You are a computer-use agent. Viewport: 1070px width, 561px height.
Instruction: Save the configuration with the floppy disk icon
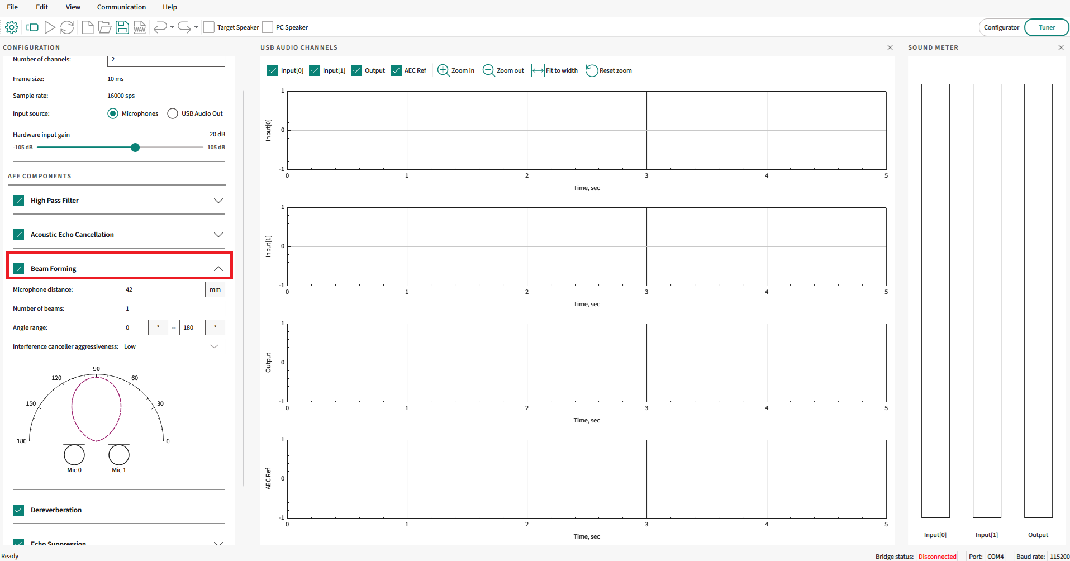click(x=122, y=27)
